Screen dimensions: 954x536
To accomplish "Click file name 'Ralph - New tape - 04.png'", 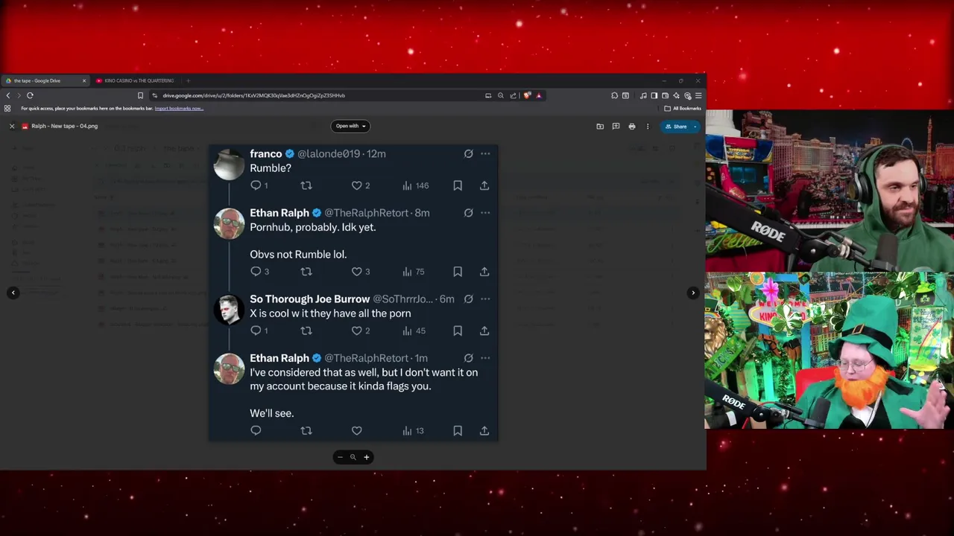I will coord(64,127).
